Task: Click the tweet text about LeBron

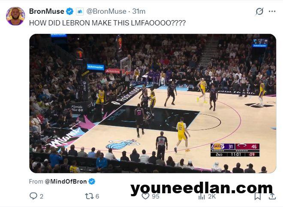Action: (x=107, y=23)
